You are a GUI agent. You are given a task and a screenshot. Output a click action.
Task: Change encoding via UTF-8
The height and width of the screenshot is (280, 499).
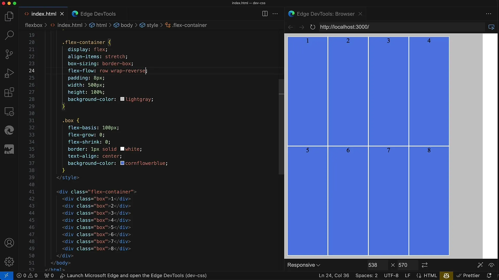pyautogui.click(x=391, y=276)
